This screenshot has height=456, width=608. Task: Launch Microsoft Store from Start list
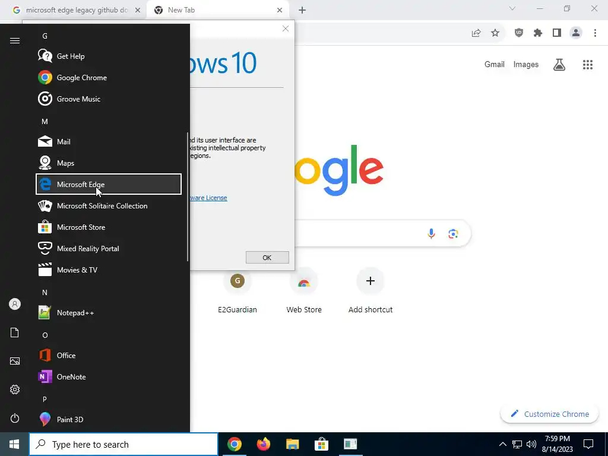(109, 227)
